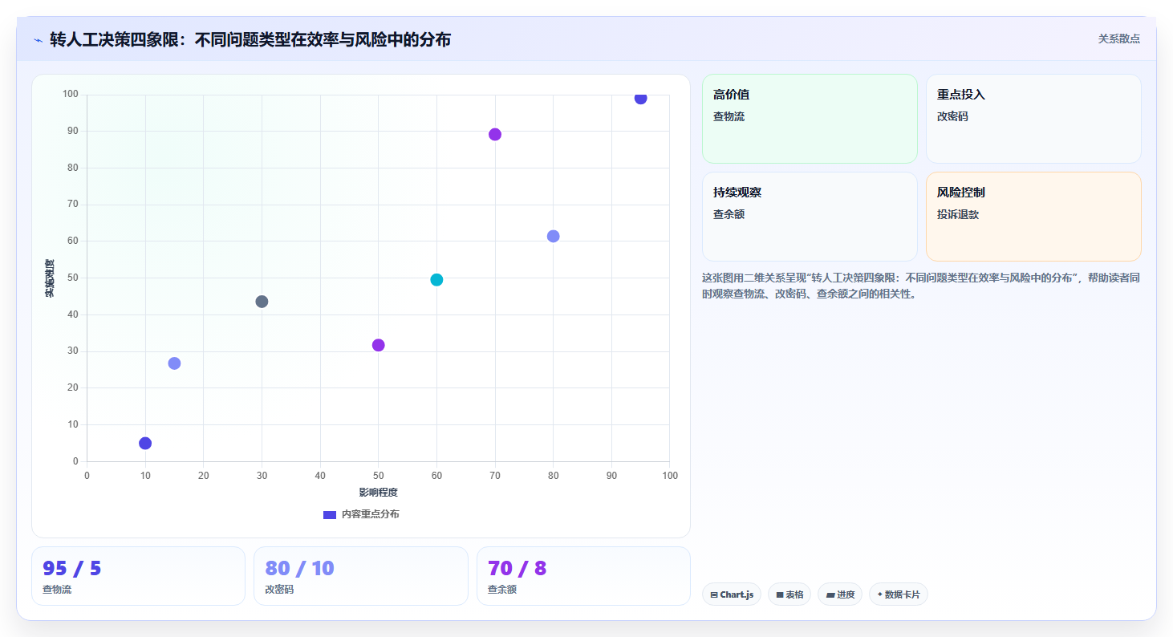Select the 表格 tag chip

(x=789, y=594)
